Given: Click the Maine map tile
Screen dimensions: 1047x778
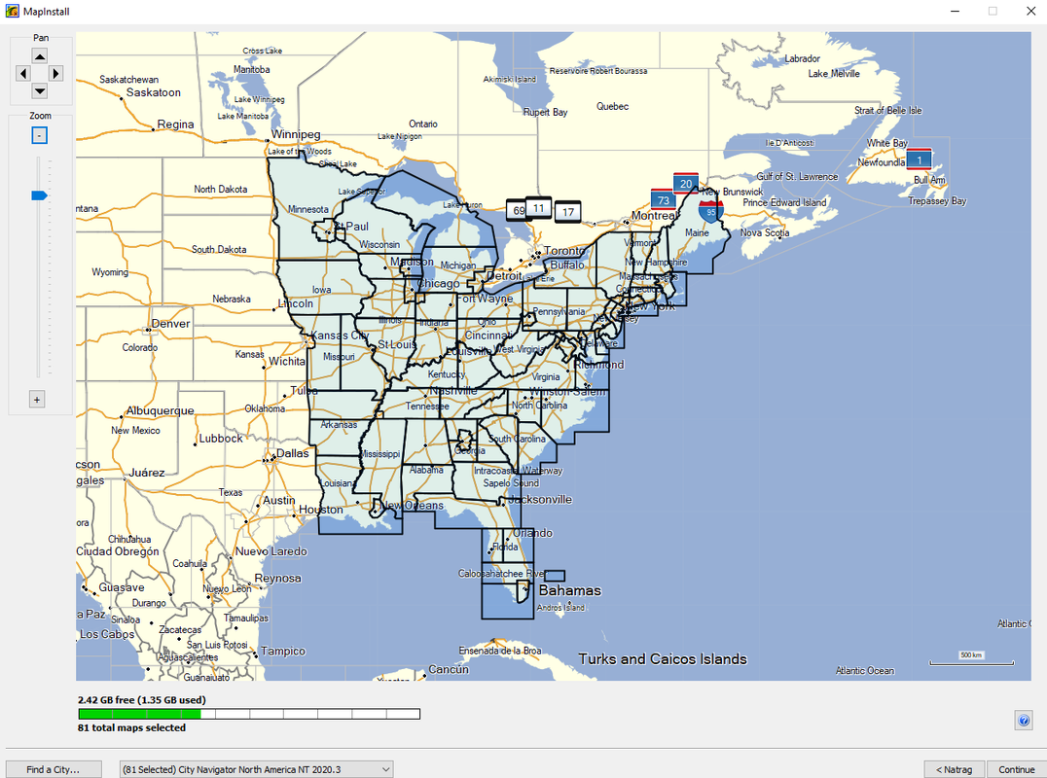Looking at the screenshot, I should 697,232.
